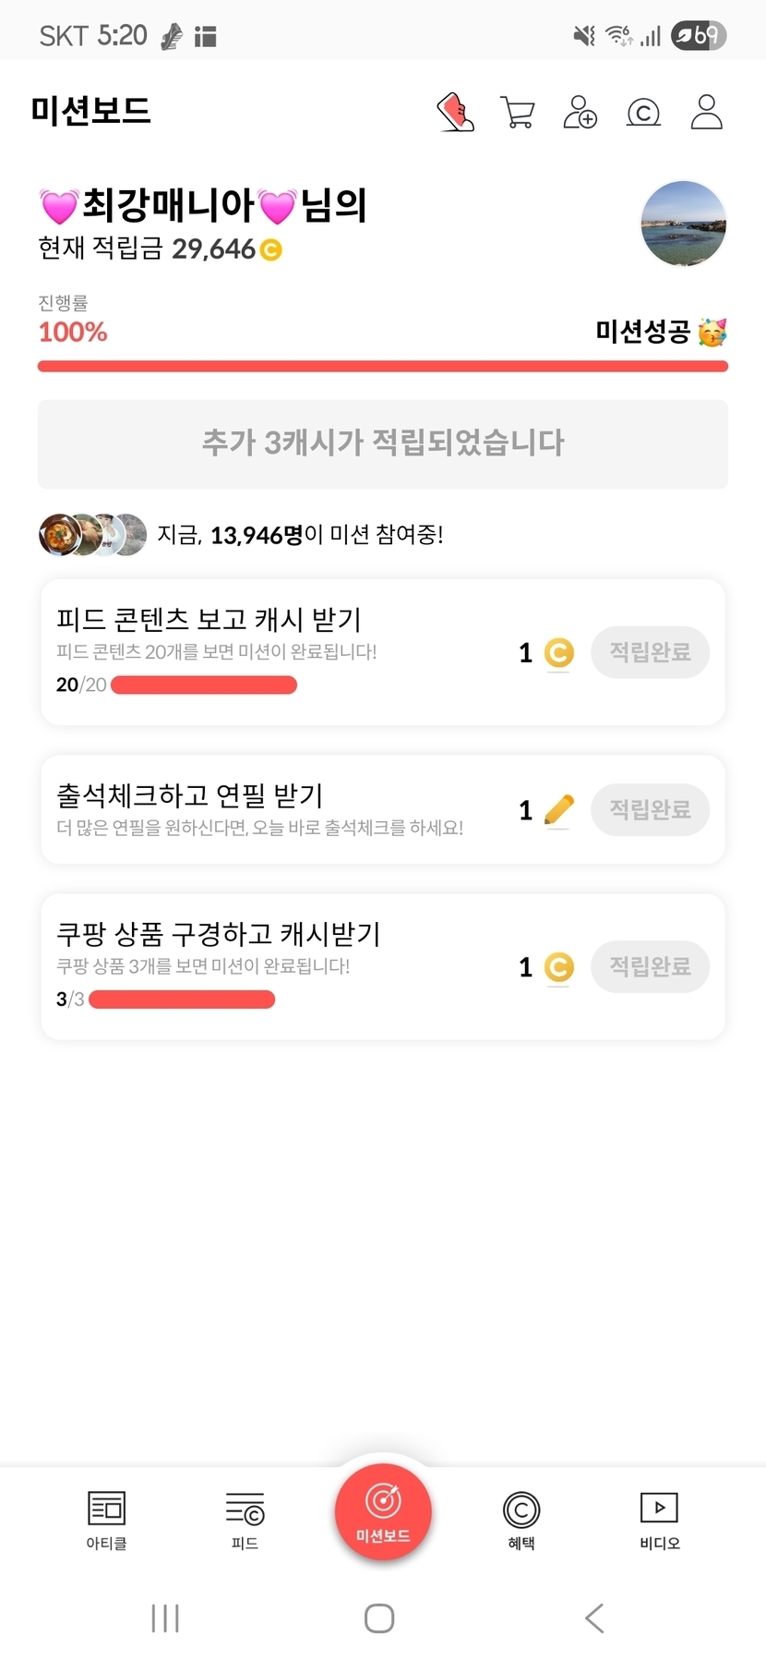Screen dimensions: 766x1661
Task: Tap 적립완료 button for Coupang products mission
Action: pos(650,967)
